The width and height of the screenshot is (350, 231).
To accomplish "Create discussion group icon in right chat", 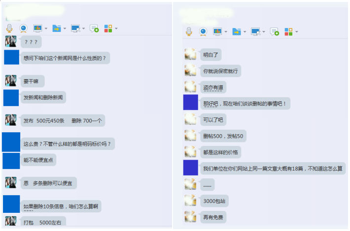I will click(x=274, y=31).
